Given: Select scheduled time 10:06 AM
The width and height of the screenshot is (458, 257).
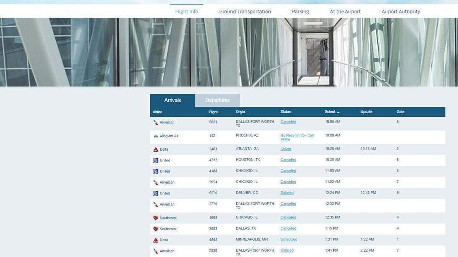Looking at the screenshot, I should point(332,122).
